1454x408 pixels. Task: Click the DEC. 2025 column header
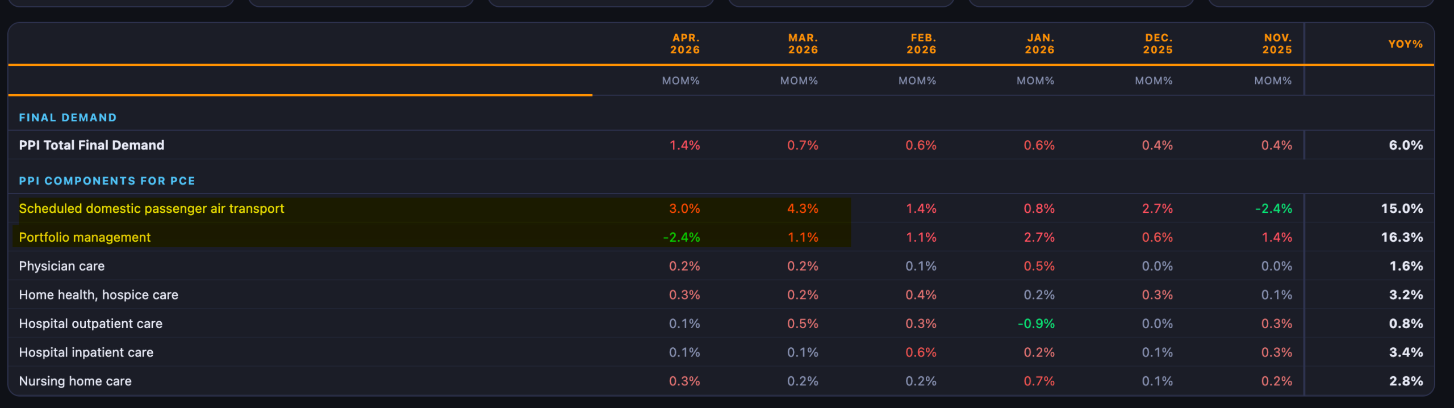click(1158, 44)
